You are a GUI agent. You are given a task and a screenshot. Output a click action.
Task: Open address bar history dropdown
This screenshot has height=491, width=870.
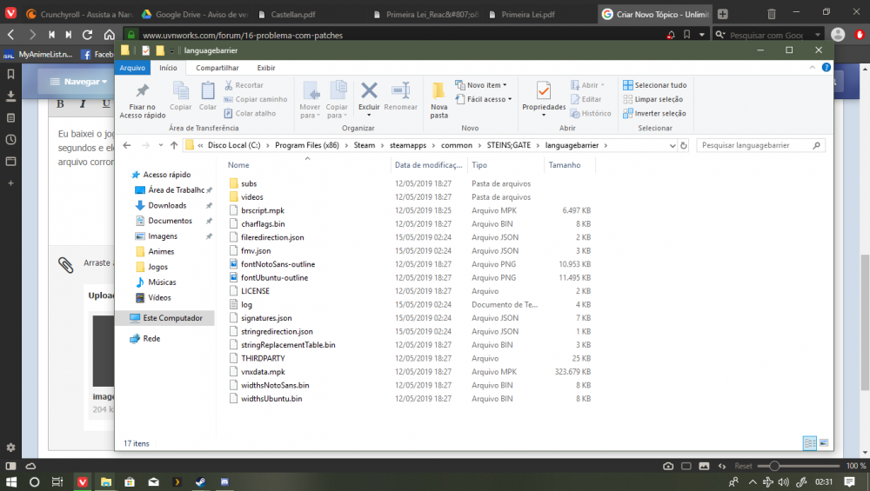(x=673, y=146)
